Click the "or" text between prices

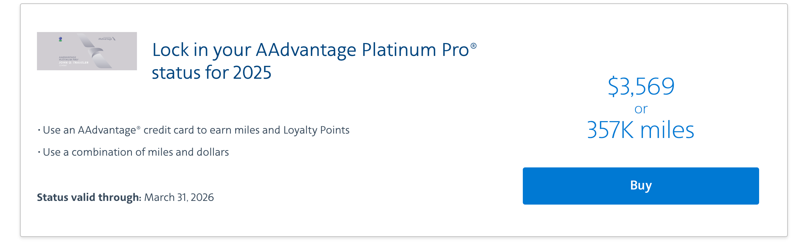(641, 109)
